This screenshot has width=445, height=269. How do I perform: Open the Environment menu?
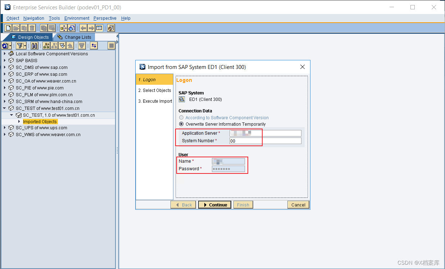77,18
